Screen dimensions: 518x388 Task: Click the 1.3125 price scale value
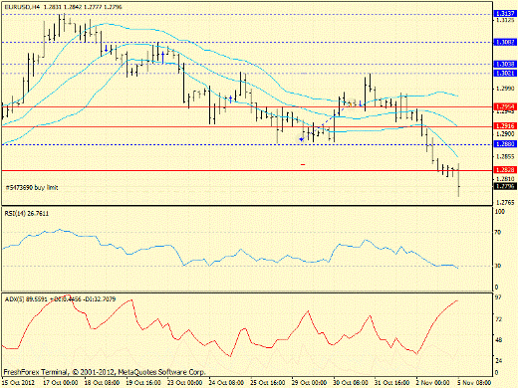(x=505, y=20)
